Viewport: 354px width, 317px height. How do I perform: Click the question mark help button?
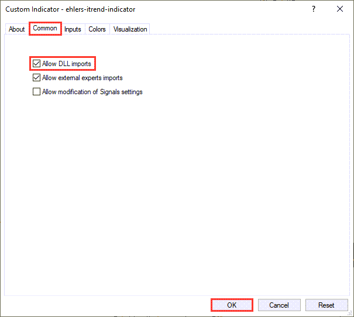tap(314, 9)
